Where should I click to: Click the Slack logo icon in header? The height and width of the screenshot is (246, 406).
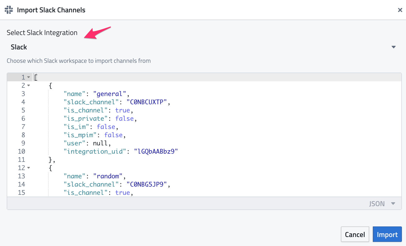pyautogui.click(x=9, y=10)
